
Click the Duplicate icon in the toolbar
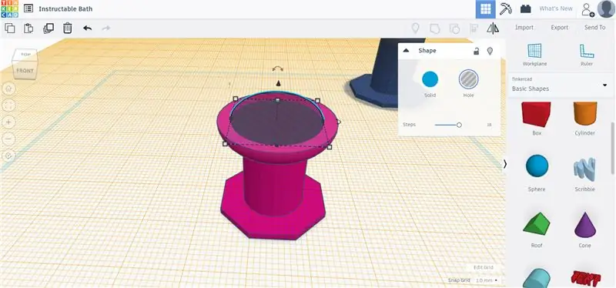(49, 28)
